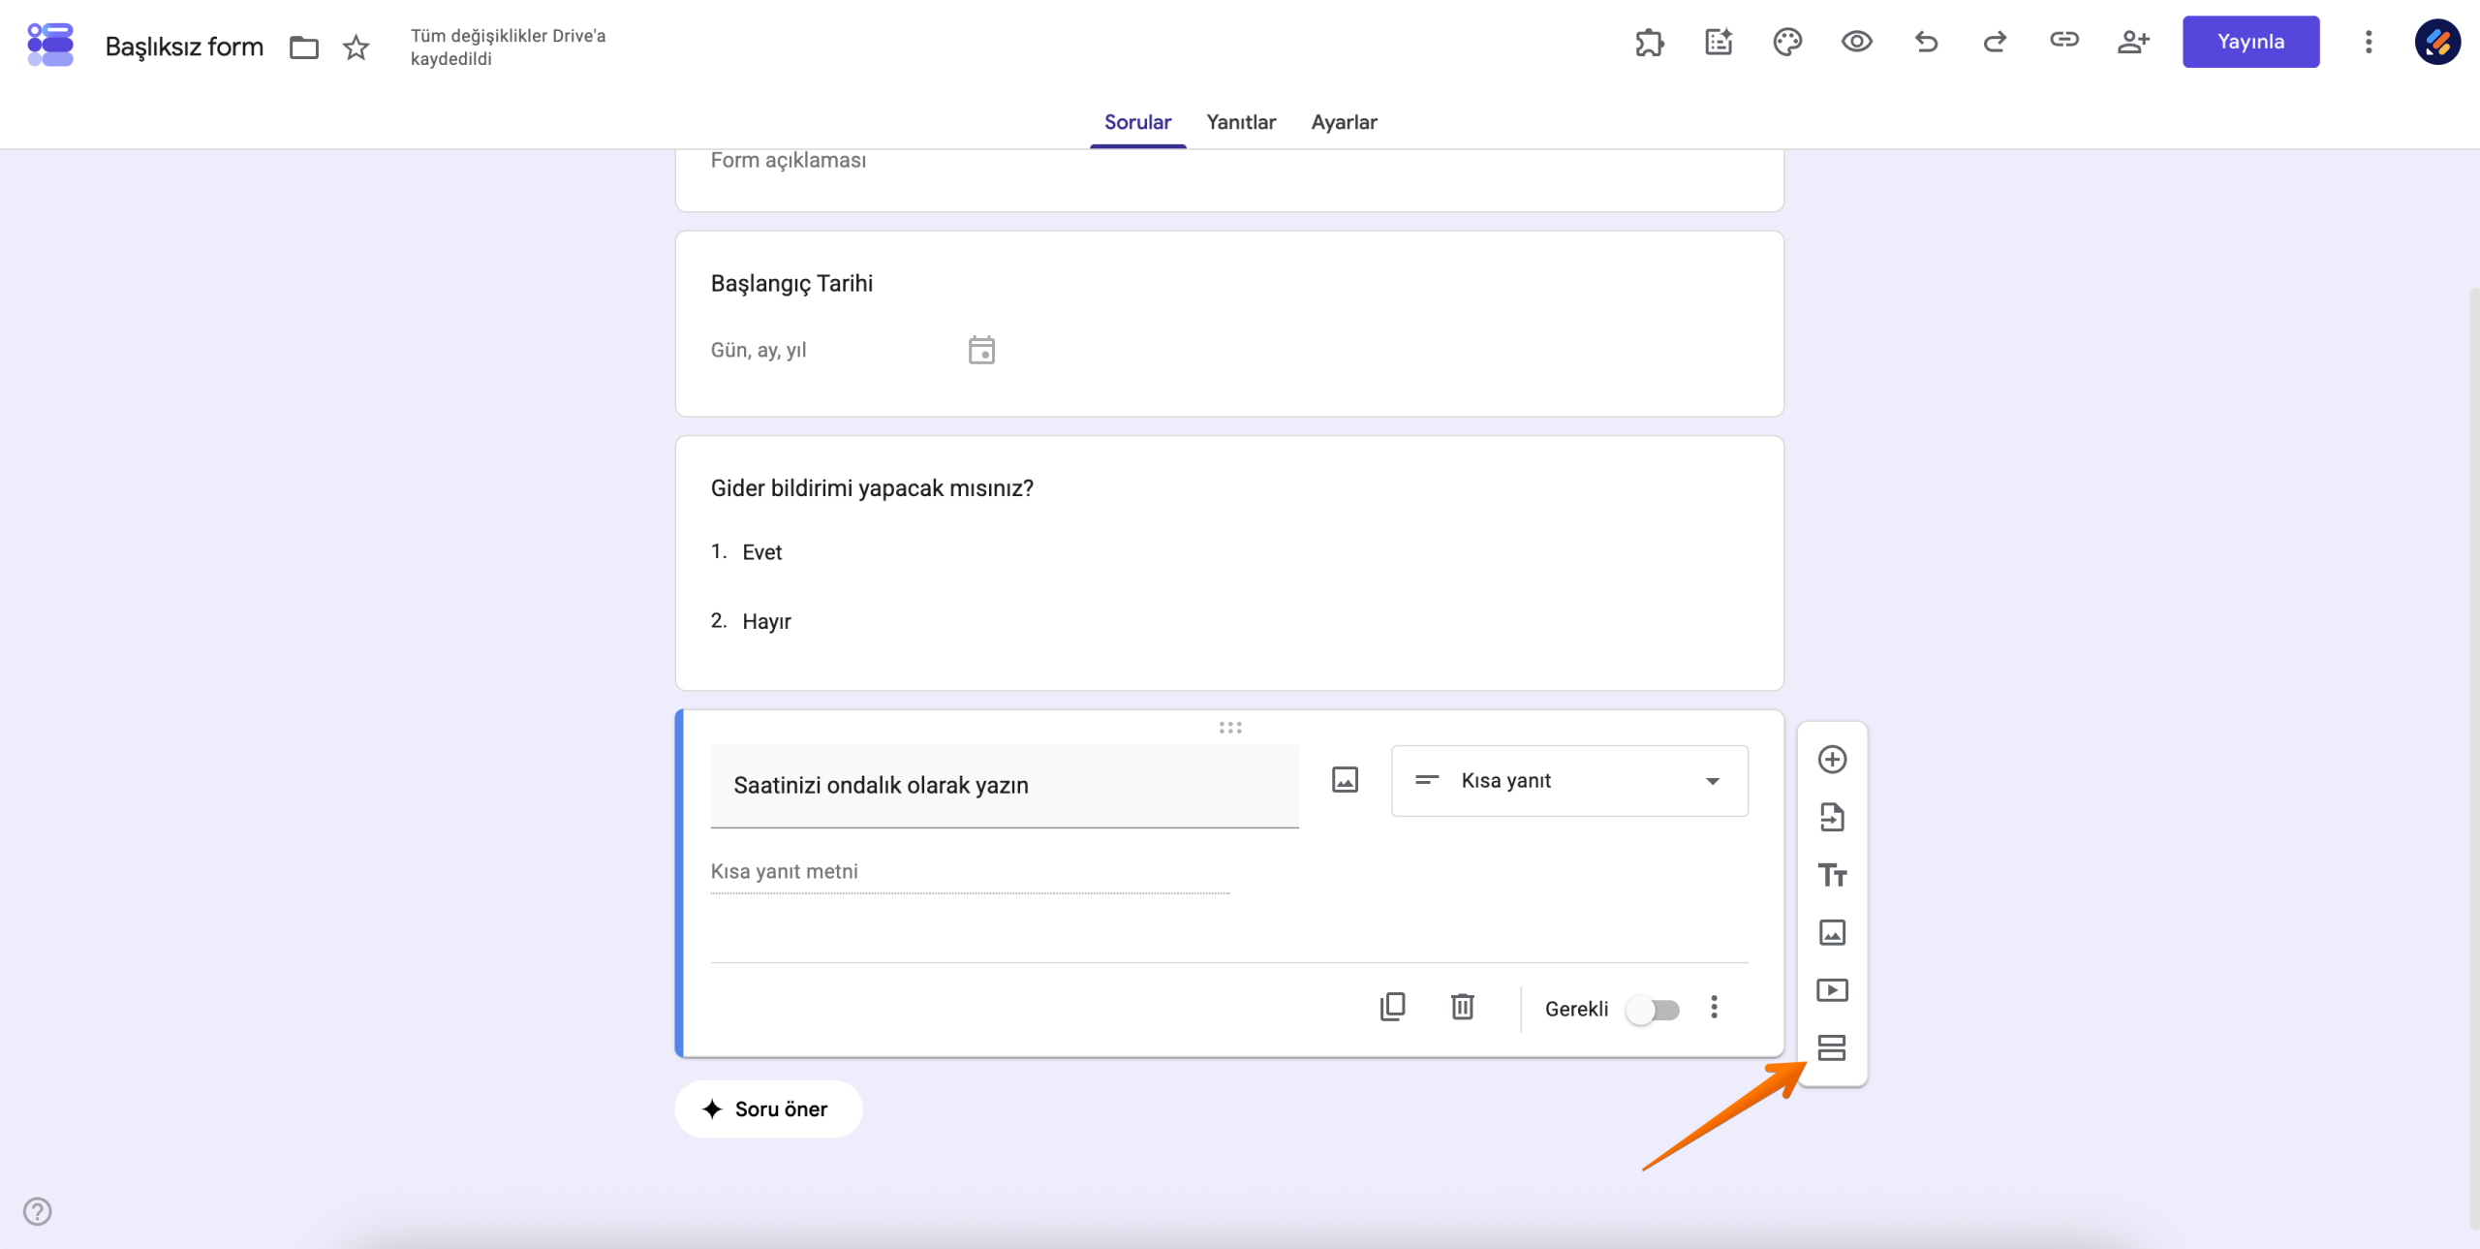Screen dimensions: 2480x1249
Task: Open the Google Forms home logo
Action: pos(50,45)
